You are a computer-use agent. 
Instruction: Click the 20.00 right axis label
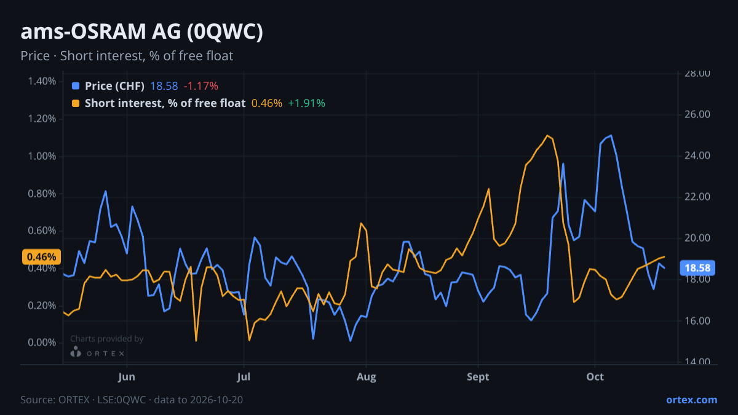(x=697, y=239)
